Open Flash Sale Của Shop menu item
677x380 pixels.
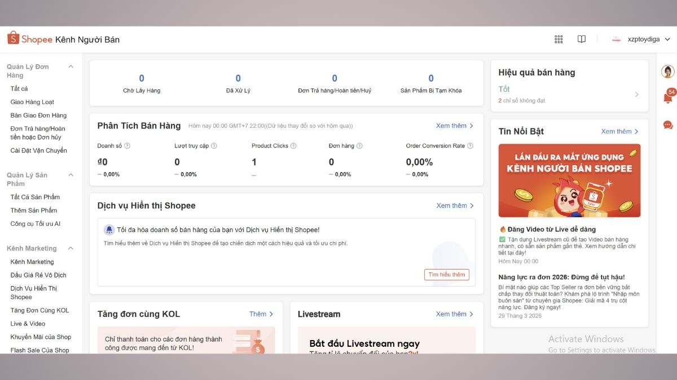pyautogui.click(x=39, y=350)
